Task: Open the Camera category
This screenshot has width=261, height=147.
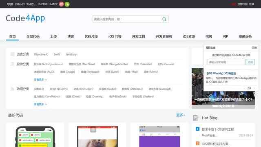Action: point(166,64)
